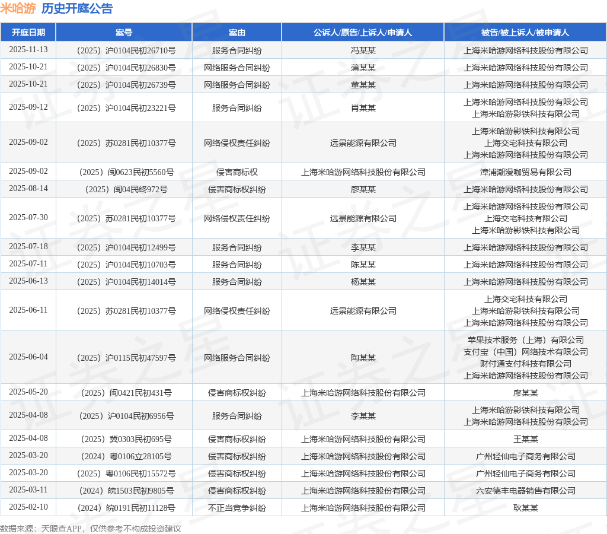
Task: Select the 被告/被上诉人/被申请人 column header
Action: [525, 33]
